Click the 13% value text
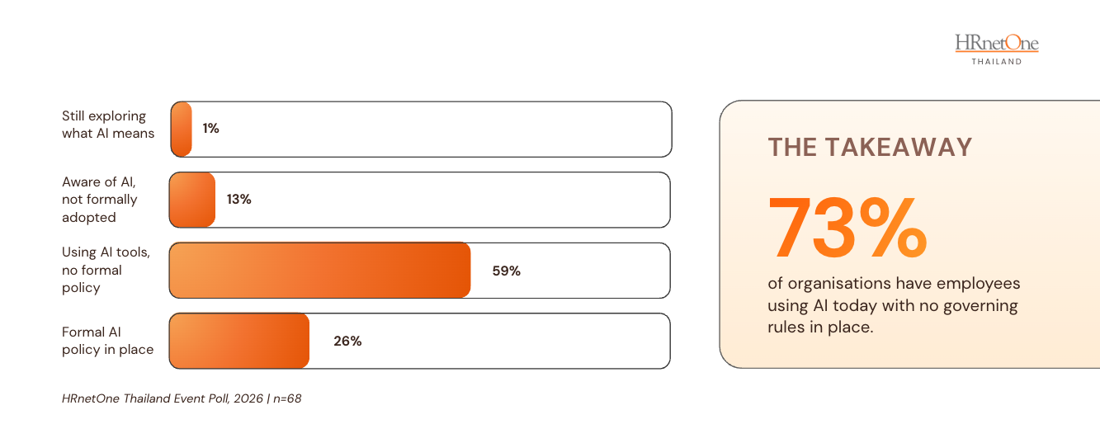This screenshot has width=1100, height=443. tap(238, 200)
